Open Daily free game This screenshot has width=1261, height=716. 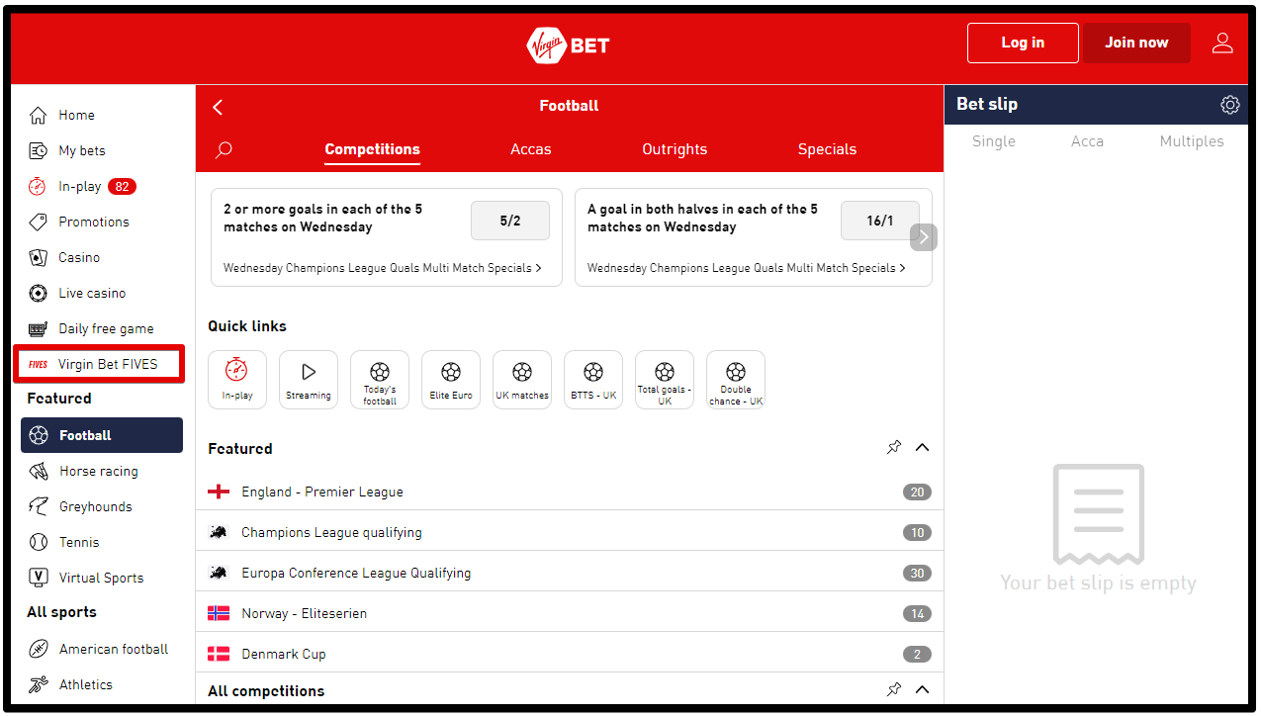coord(101,329)
